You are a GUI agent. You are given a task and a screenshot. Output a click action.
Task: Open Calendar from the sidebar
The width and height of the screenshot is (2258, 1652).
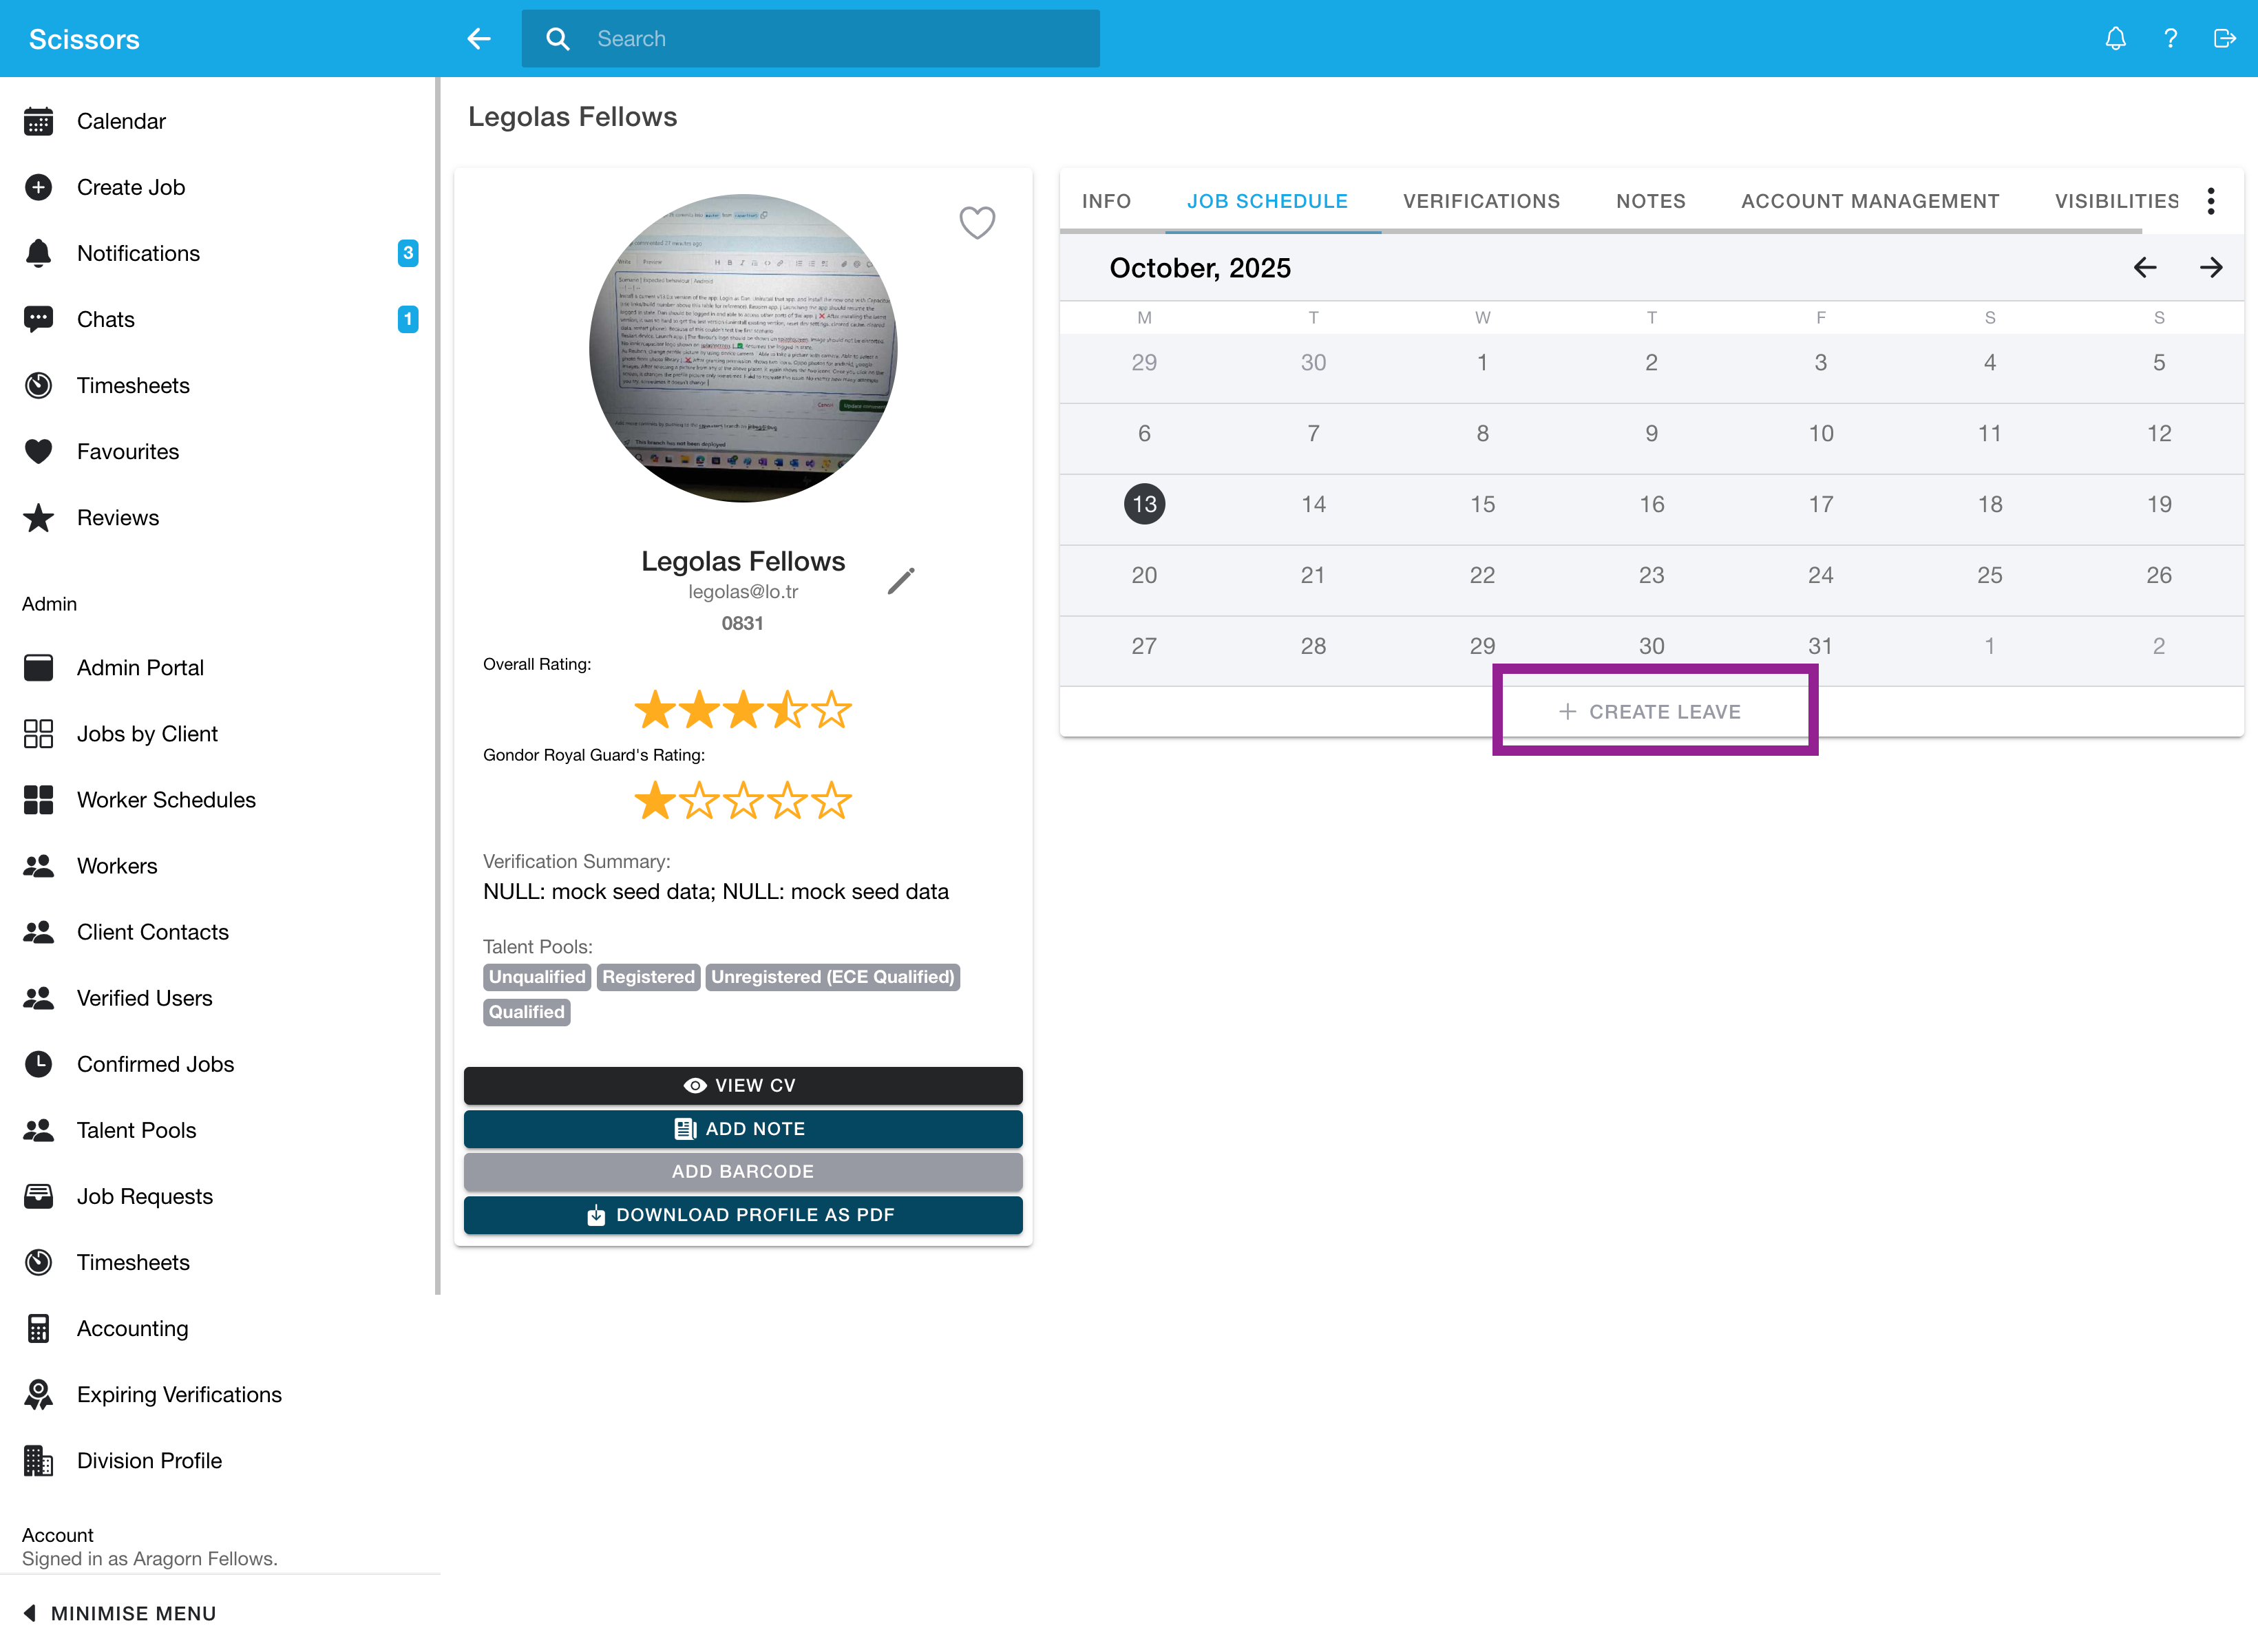(121, 121)
